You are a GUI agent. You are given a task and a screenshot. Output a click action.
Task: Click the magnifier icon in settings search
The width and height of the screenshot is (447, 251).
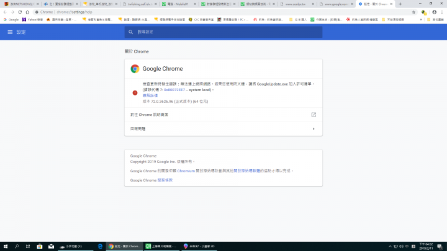pyautogui.click(x=130, y=32)
